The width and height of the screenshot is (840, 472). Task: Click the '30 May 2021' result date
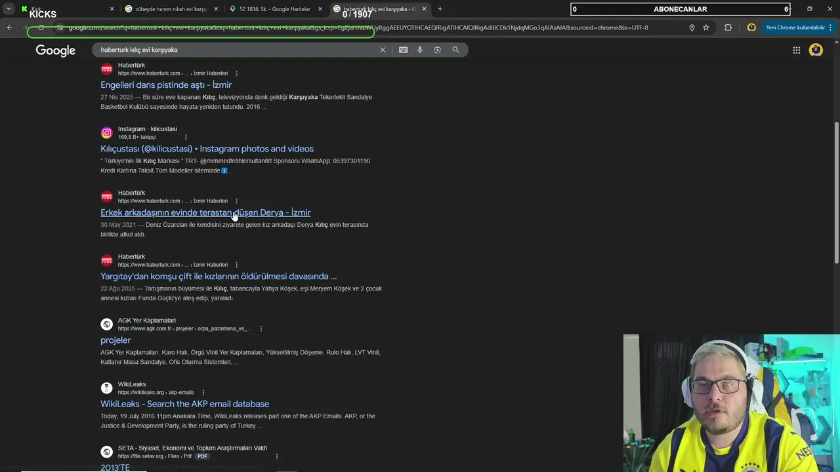click(118, 225)
